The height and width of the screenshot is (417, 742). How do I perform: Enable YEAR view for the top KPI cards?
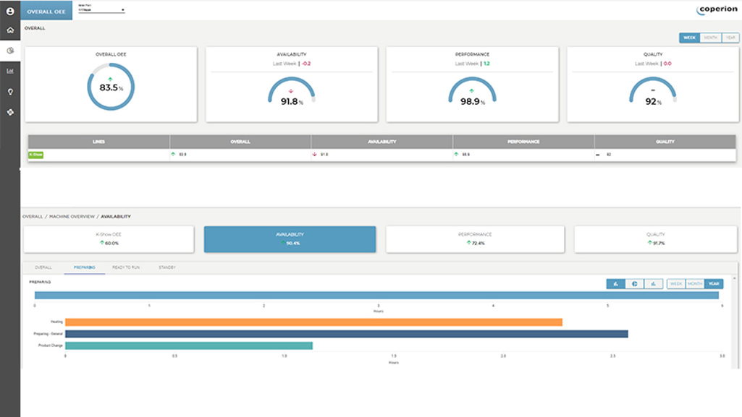click(x=731, y=37)
